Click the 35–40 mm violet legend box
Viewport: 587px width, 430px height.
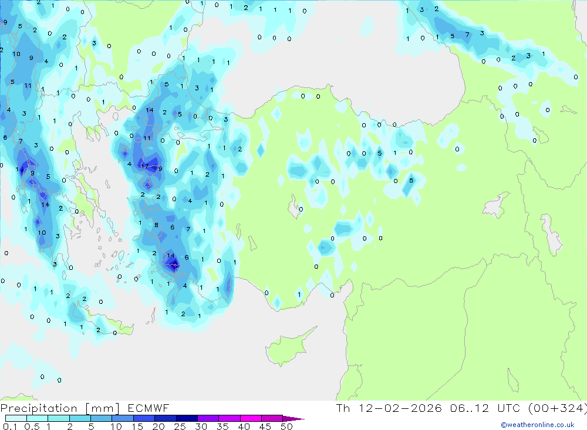click(230, 418)
